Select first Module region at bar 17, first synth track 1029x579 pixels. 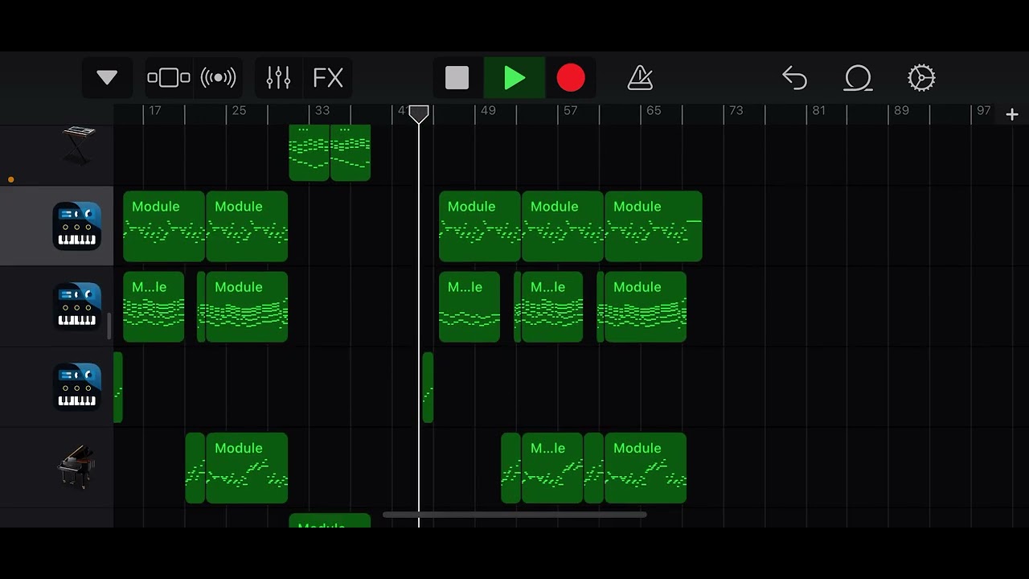(x=164, y=226)
